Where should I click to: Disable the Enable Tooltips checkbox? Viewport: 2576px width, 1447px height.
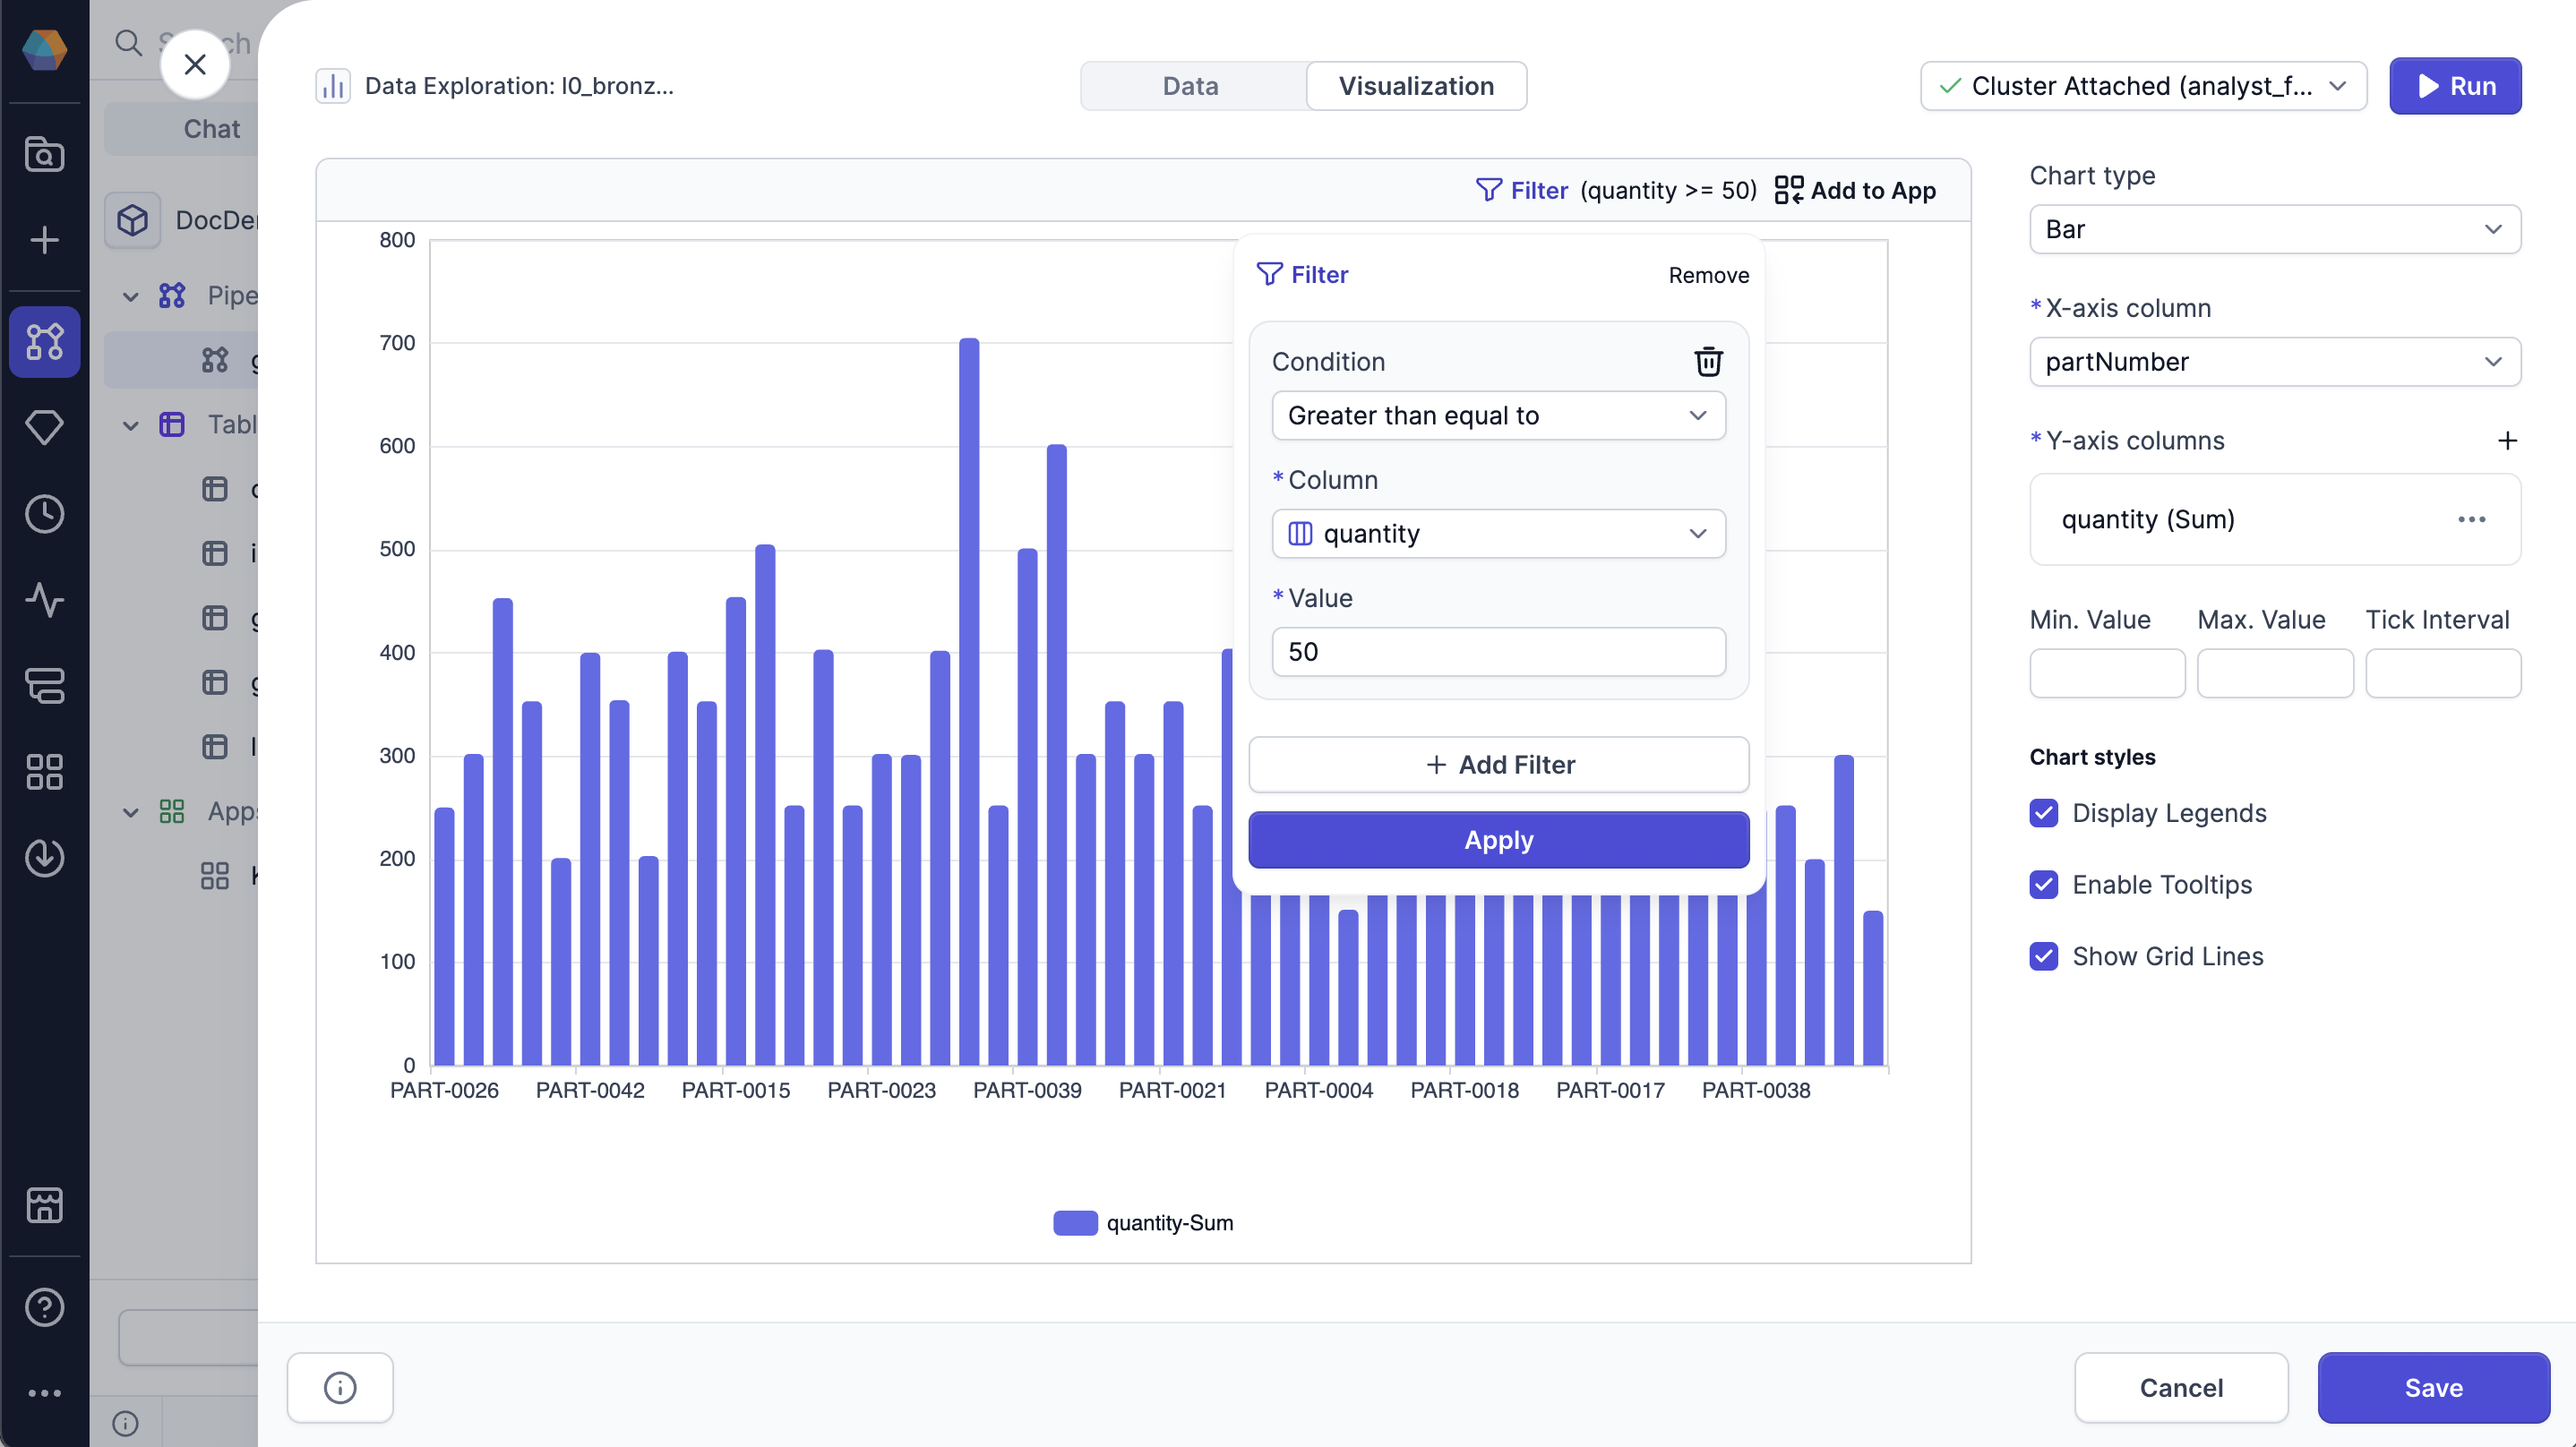click(x=2043, y=884)
